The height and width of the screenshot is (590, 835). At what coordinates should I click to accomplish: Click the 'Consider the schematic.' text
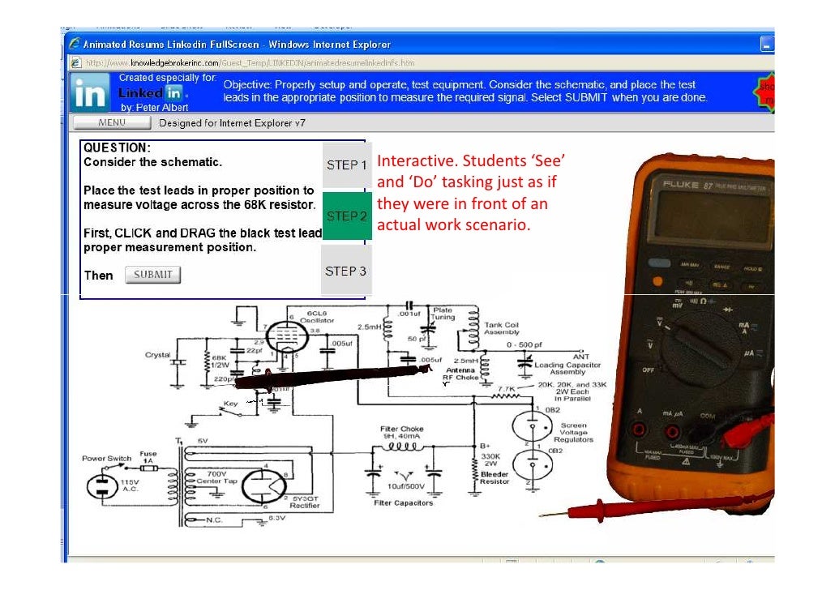coord(153,162)
